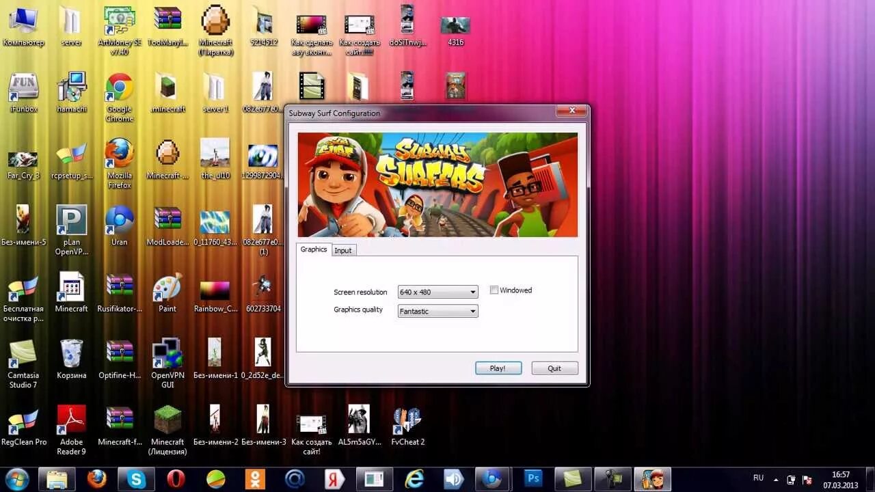Click Skype icon in the taskbar
Viewport: 875px width, 492px height.
[x=137, y=479]
